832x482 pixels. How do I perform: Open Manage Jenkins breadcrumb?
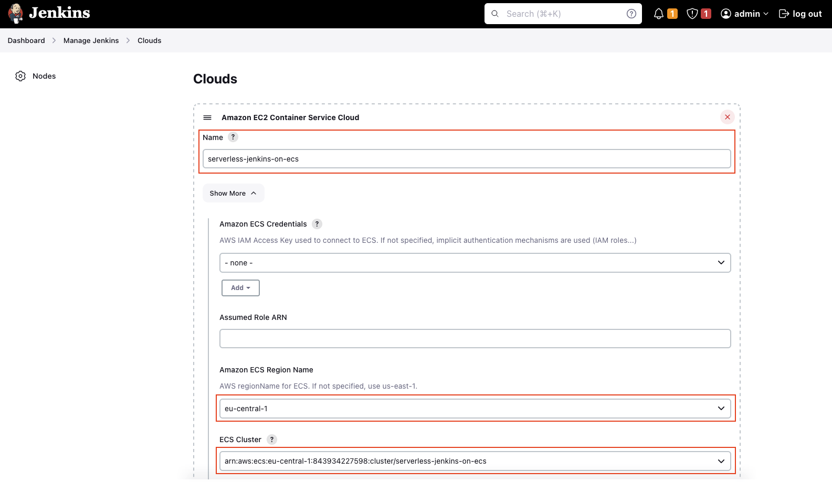coord(91,40)
